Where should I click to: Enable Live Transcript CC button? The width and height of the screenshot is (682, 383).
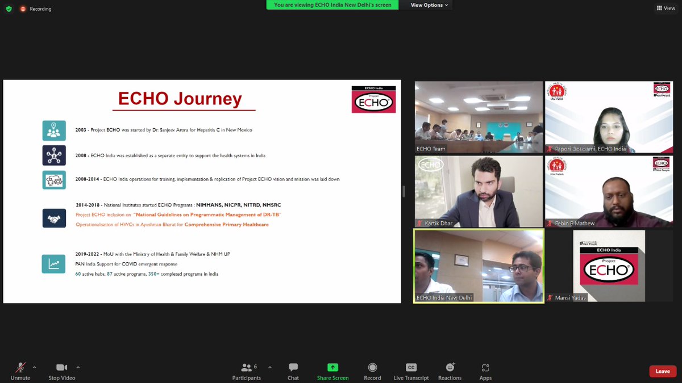411,371
